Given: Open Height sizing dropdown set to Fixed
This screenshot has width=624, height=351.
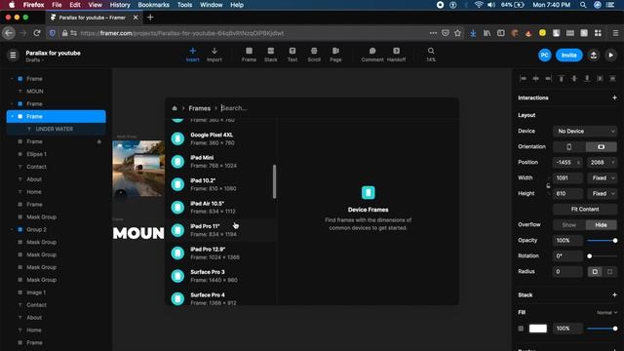Looking at the screenshot, I should (x=603, y=194).
